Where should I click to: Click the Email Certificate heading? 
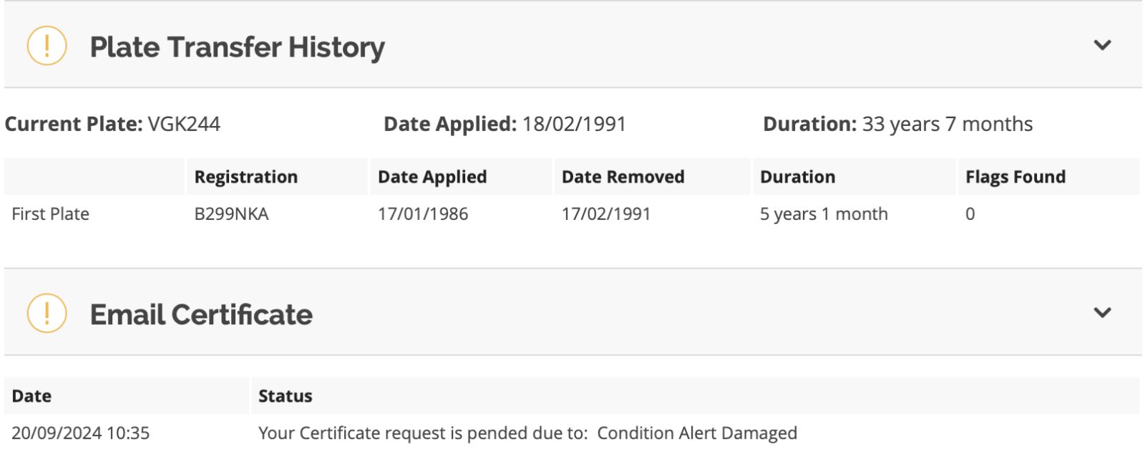tap(201, 314)
